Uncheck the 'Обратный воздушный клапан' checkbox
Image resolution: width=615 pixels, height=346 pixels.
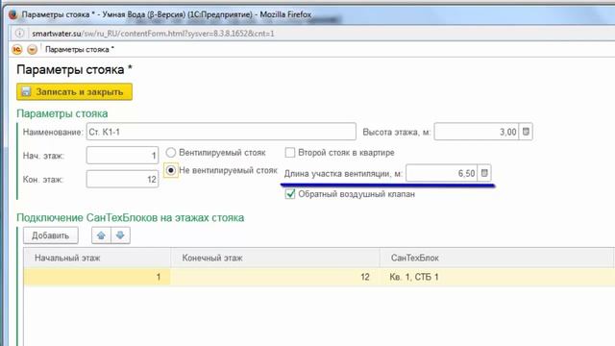click(290, 194)
